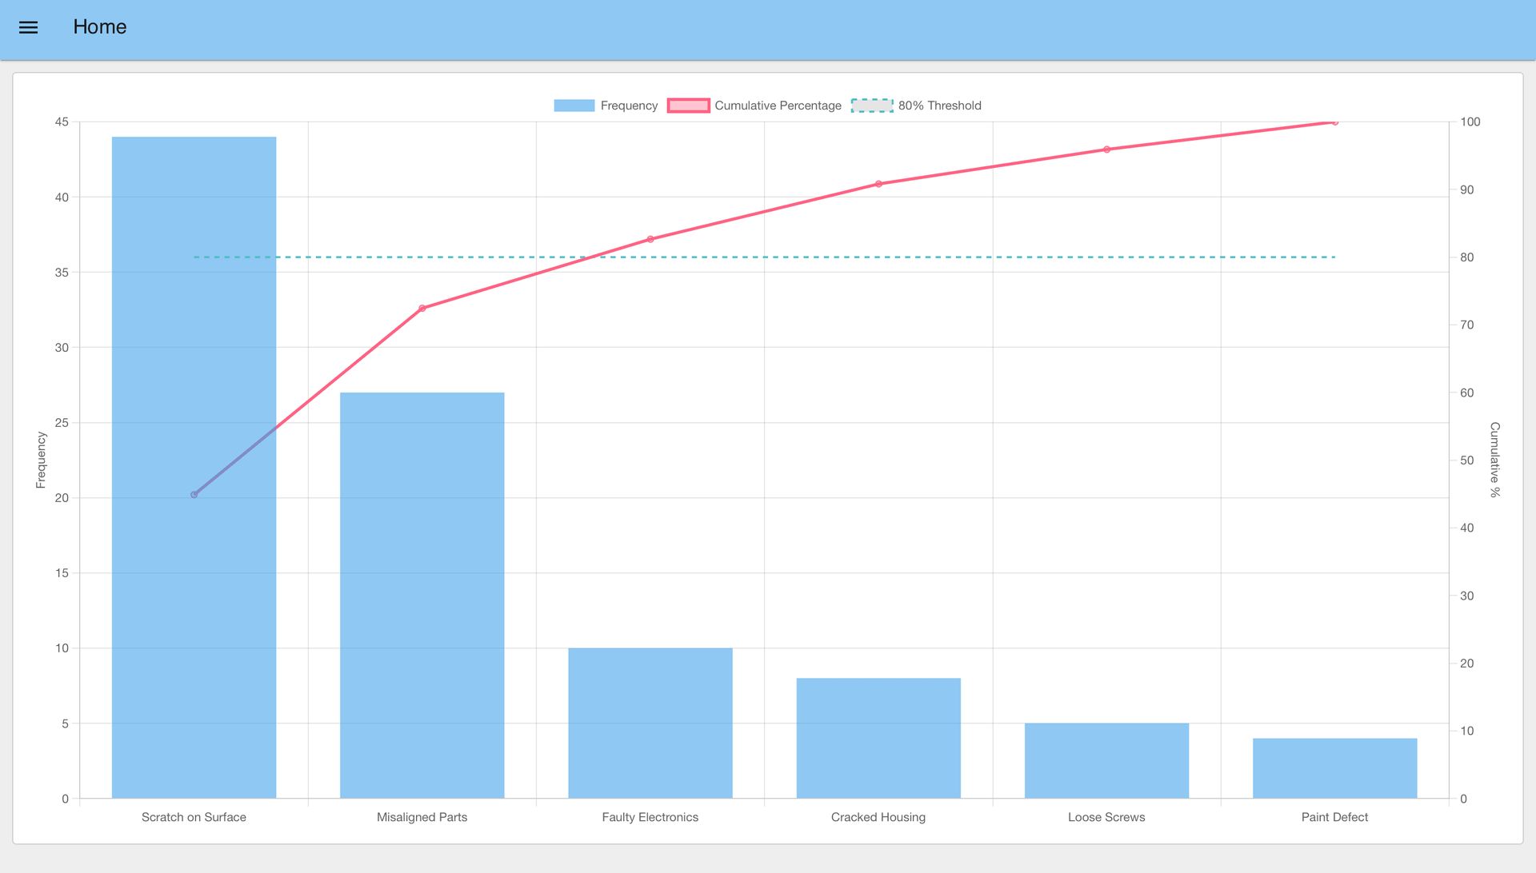The width and height of the screenshot is (1536, 873).
Task: Select the Scratch on Surface bar
Action: tap(193, 464)
